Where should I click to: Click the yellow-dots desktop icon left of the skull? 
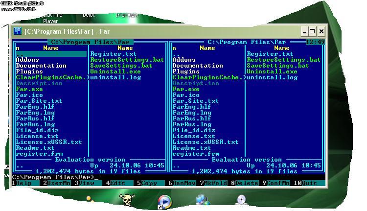point(90,200)
